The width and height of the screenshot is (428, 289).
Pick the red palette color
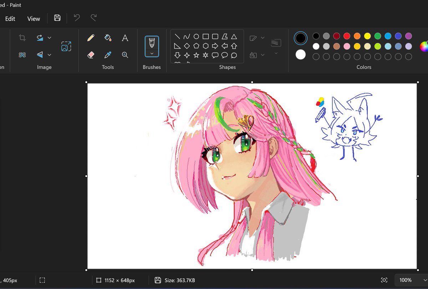(x=347, y=36)
